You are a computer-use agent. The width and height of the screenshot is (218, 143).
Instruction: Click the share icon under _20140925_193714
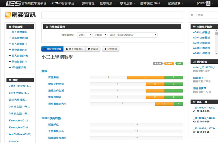tap(194, 132)
